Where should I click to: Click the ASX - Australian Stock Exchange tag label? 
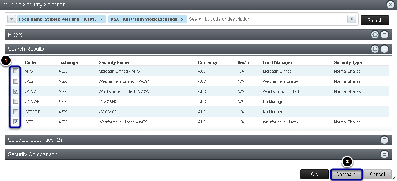click(144, 19)
